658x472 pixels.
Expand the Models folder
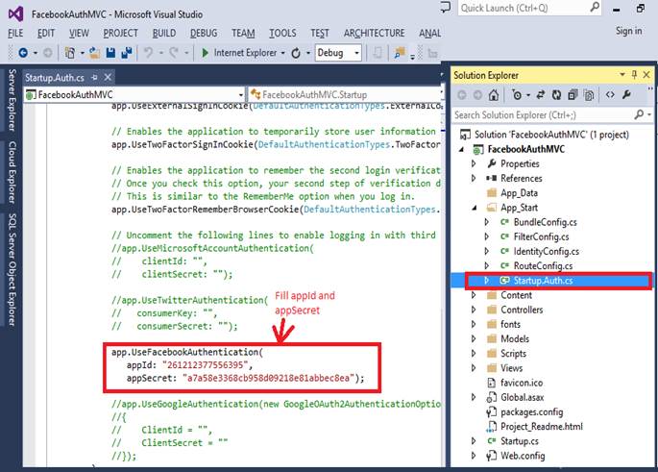click(x=474, y=339)
